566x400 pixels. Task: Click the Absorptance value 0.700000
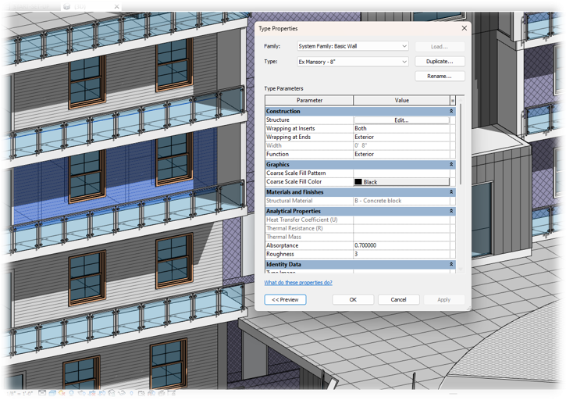[401, 246]
